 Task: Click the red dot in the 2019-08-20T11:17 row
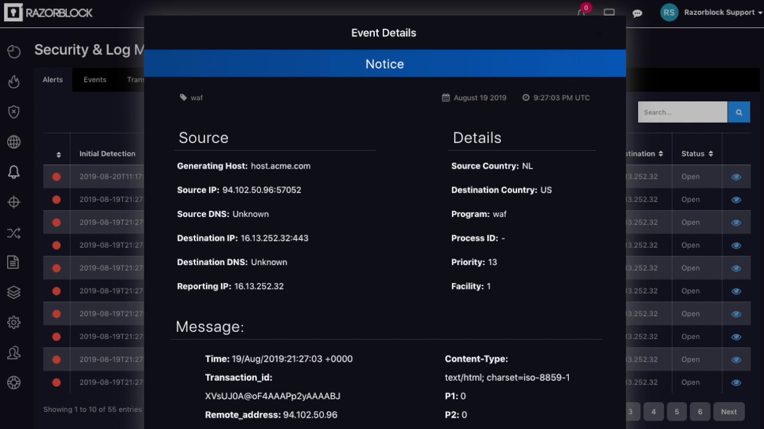[x=57, y=176]
